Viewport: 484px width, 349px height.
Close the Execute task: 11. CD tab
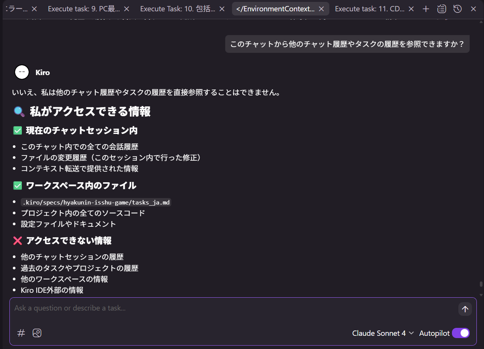[411, 8]
